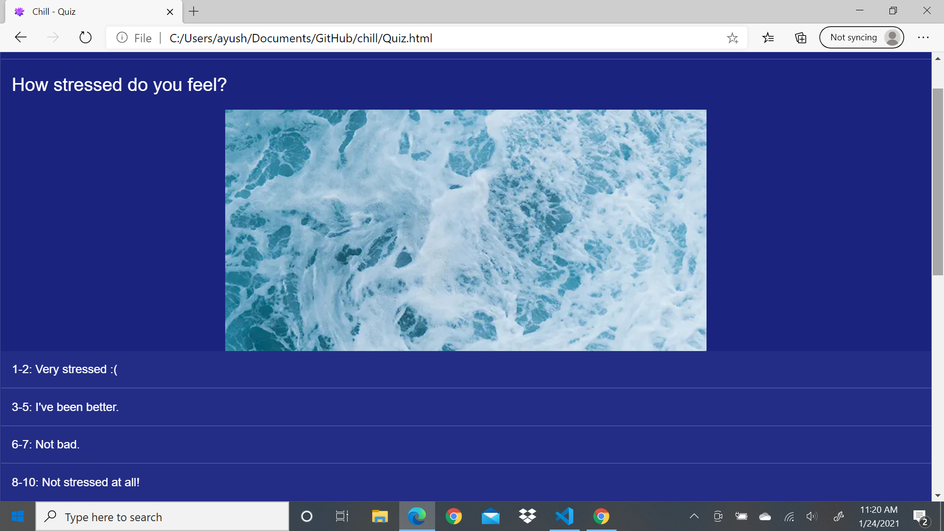The width and height of the screenshot is (944, 531).
Task: Show hidden system tray icons
Action: pos(694,516)
